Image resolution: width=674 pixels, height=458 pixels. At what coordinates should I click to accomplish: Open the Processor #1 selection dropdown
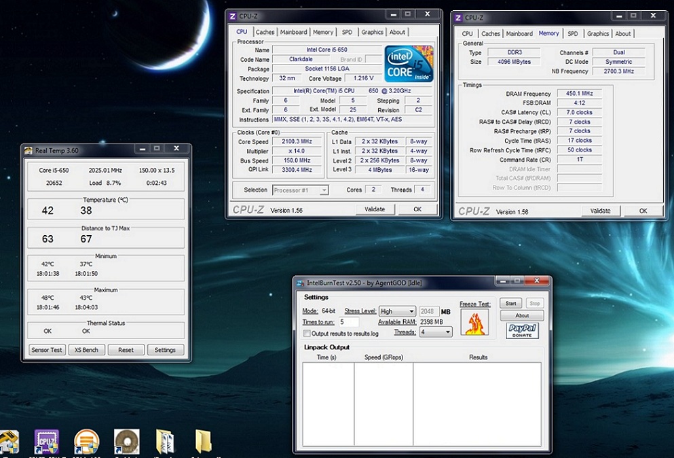(x=301, y=190)
